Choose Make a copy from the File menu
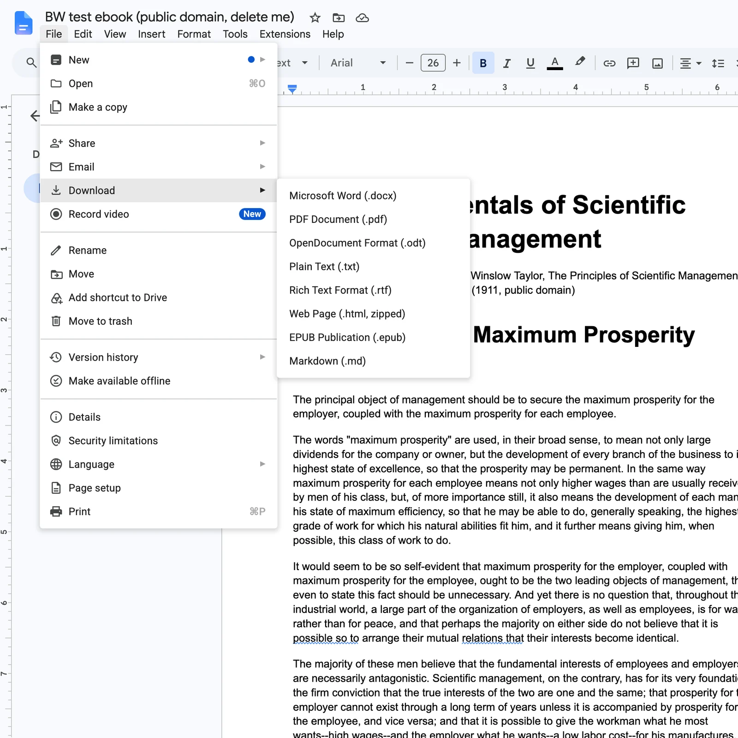The height and width of the screenshot is (738, 738). pos(159,107)
